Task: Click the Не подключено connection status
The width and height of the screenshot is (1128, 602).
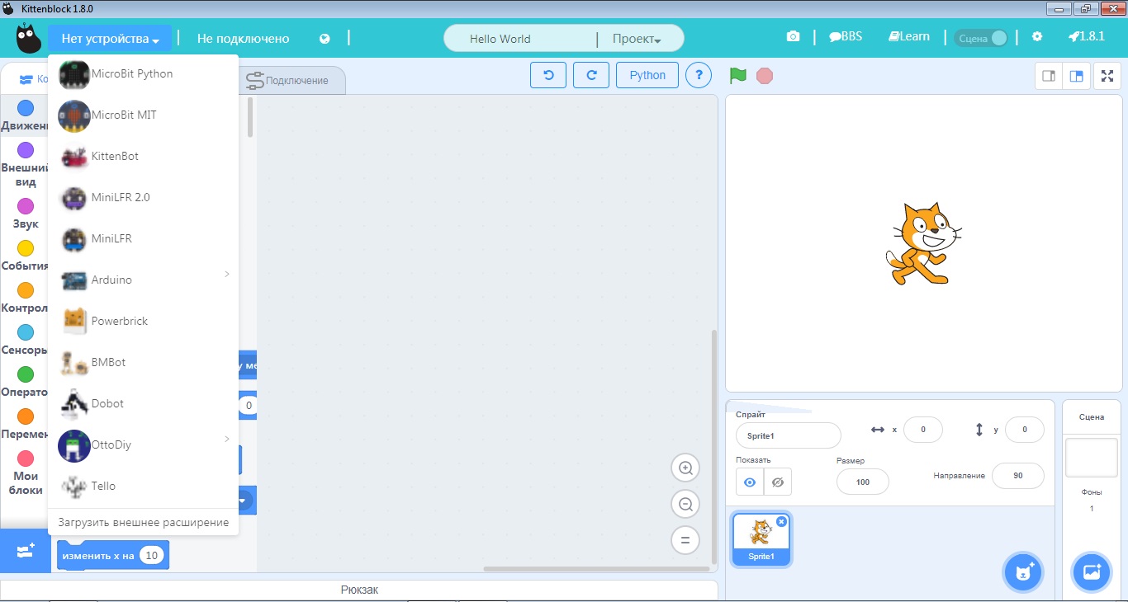Action: coord(243,39)
